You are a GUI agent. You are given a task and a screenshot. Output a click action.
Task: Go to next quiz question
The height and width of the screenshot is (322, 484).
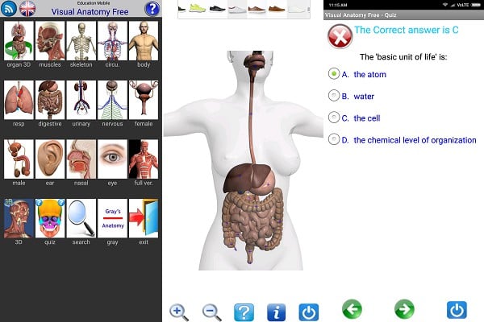coord(404,309)
